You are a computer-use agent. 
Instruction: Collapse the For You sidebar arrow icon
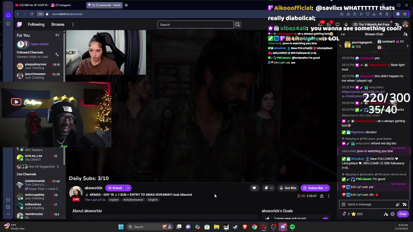pos(57,35)
